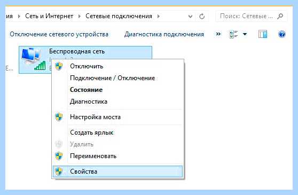Choose 'Свойства' in context menu
Viewport: 298px width, 195px height.
coord(117,171)
